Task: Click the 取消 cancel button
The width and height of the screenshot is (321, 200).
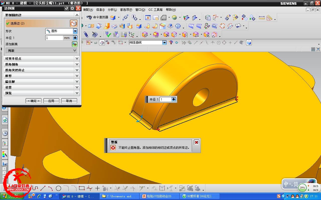Action: point(69,101)
